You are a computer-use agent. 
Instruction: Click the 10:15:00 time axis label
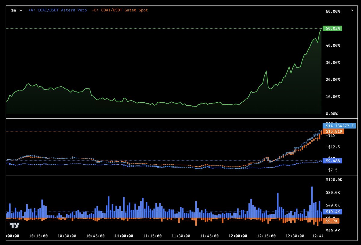(38, 236)
